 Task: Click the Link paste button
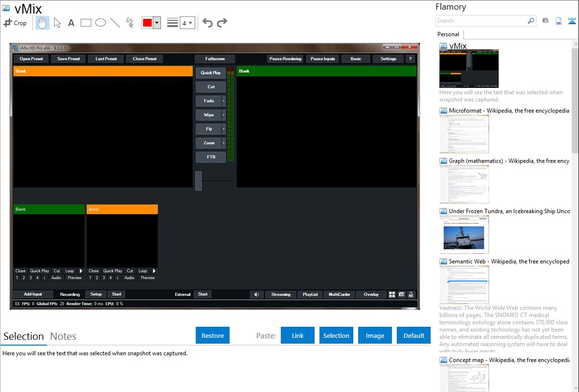pyautogui.click(x=298, y=335)
